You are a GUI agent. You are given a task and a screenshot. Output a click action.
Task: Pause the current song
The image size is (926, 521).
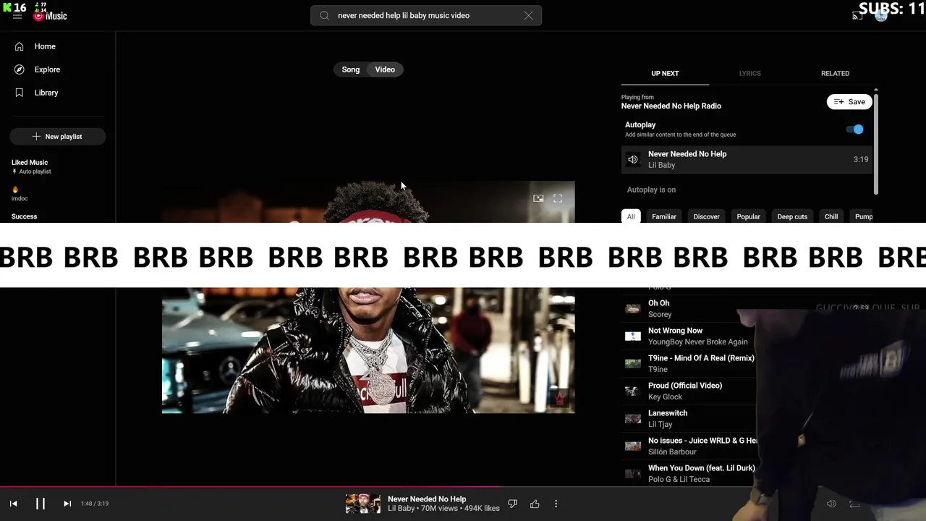[41, 504]
